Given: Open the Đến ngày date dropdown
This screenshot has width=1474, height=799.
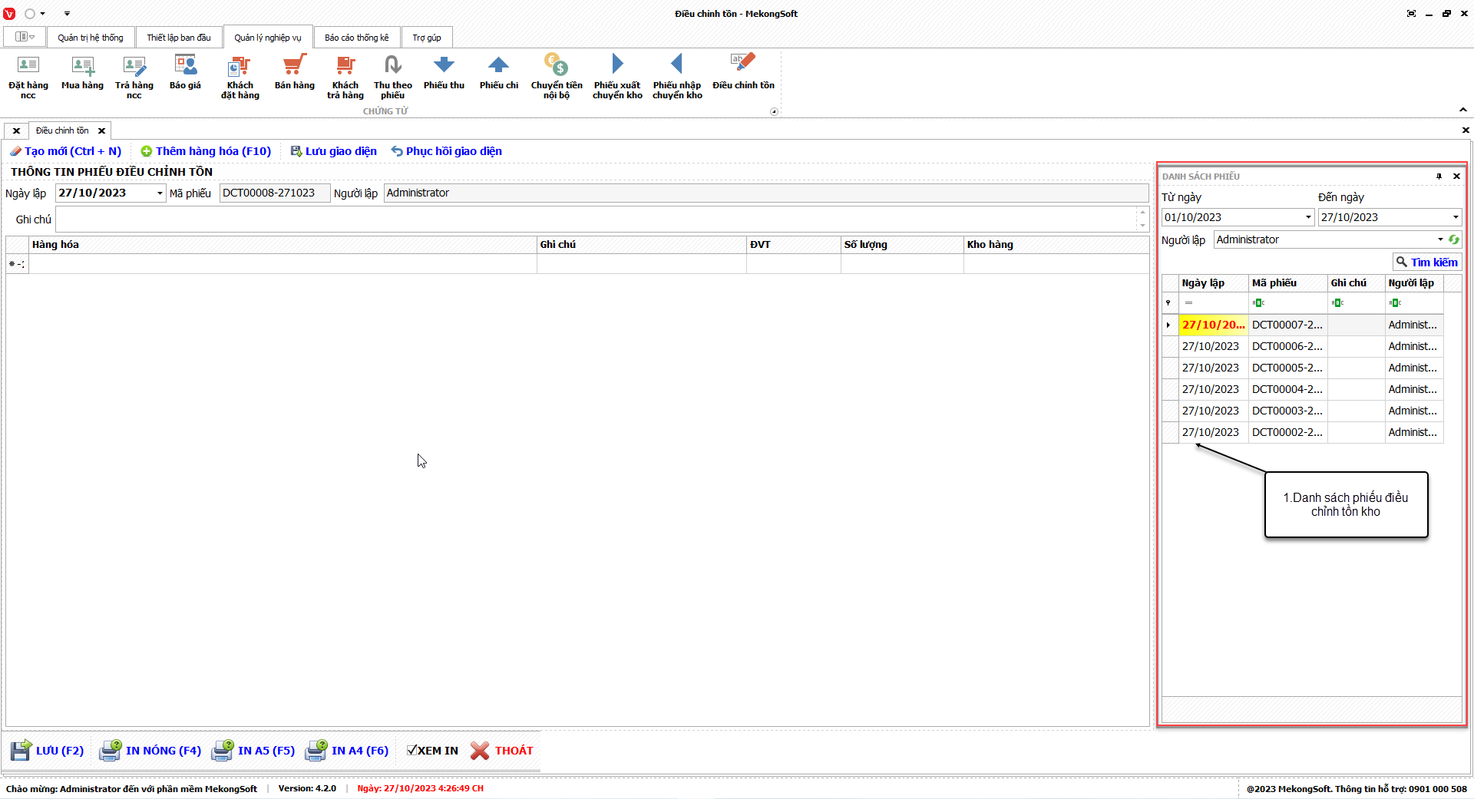Looking at the screenshot, I should (1455, 218).
